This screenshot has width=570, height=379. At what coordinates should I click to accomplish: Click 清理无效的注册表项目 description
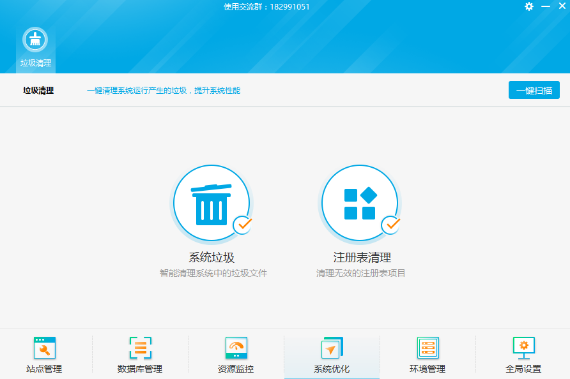pyautogui.click(x=360, y=273)
